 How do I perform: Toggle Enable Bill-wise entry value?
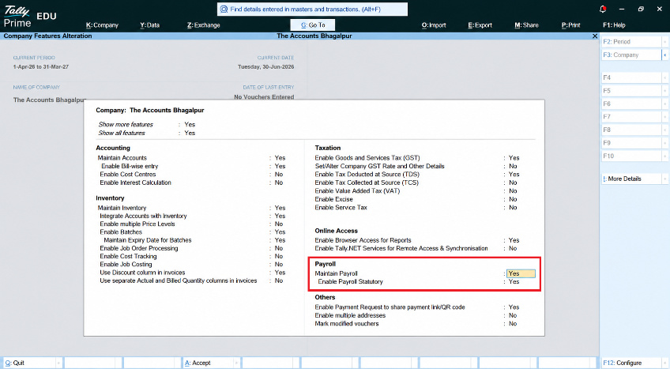[280, 166]
